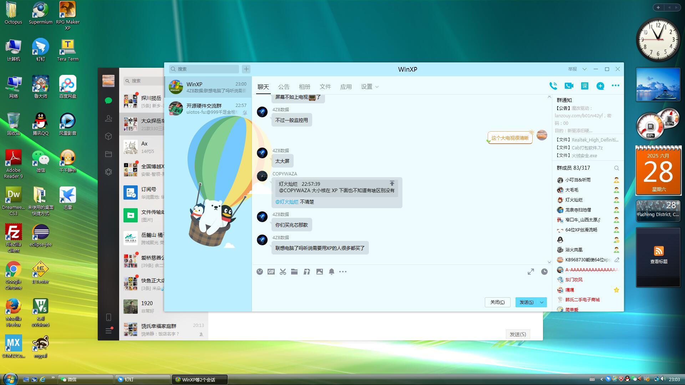Open WeChat files folder icon in sidebar
Screen dimensions: 685x385
point(109,154)
